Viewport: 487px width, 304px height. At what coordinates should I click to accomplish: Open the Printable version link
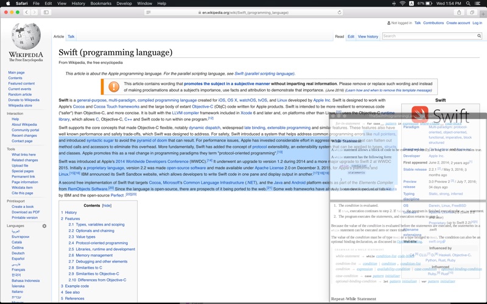tap(24, 218)
